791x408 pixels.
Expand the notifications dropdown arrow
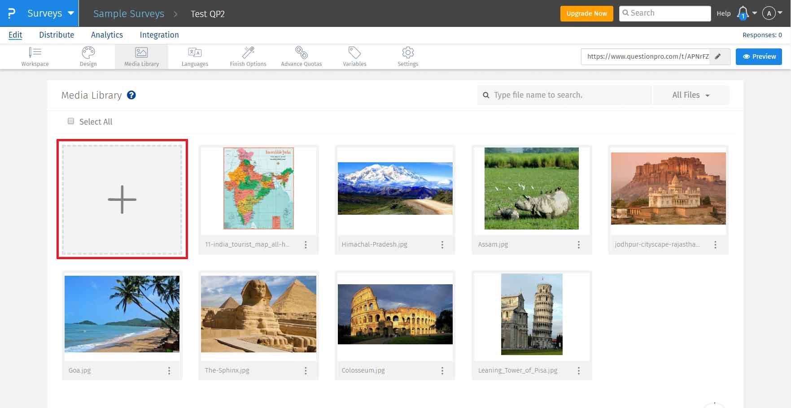coord(755,13)
